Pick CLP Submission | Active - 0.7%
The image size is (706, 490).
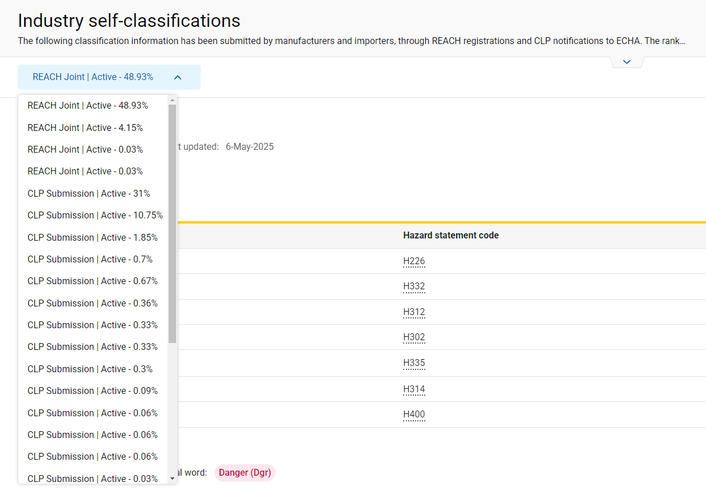point(90,260)
